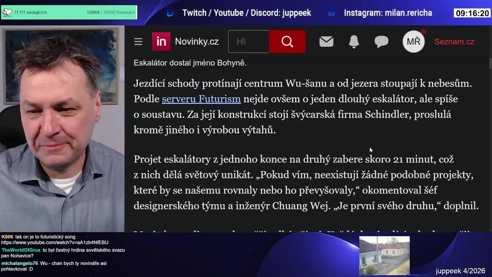Click the page scrollbar thumb
Screen dimensions: 492x277
click(490, 64)
